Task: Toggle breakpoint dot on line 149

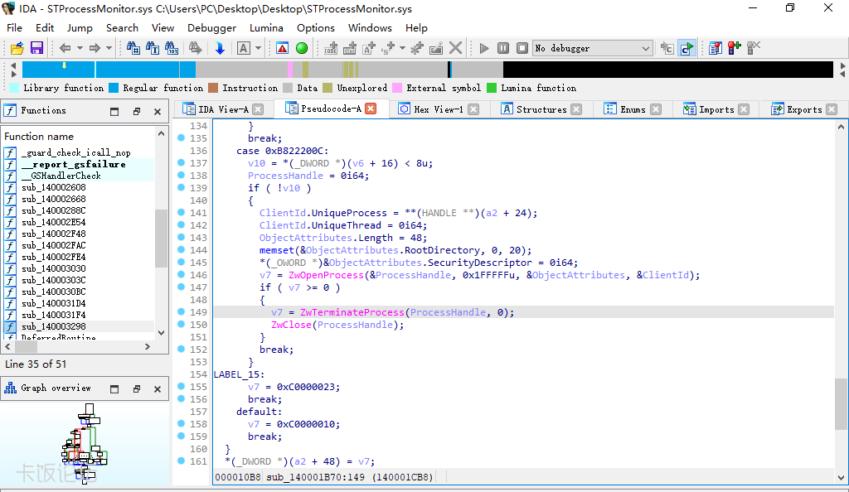Action: 182,312
